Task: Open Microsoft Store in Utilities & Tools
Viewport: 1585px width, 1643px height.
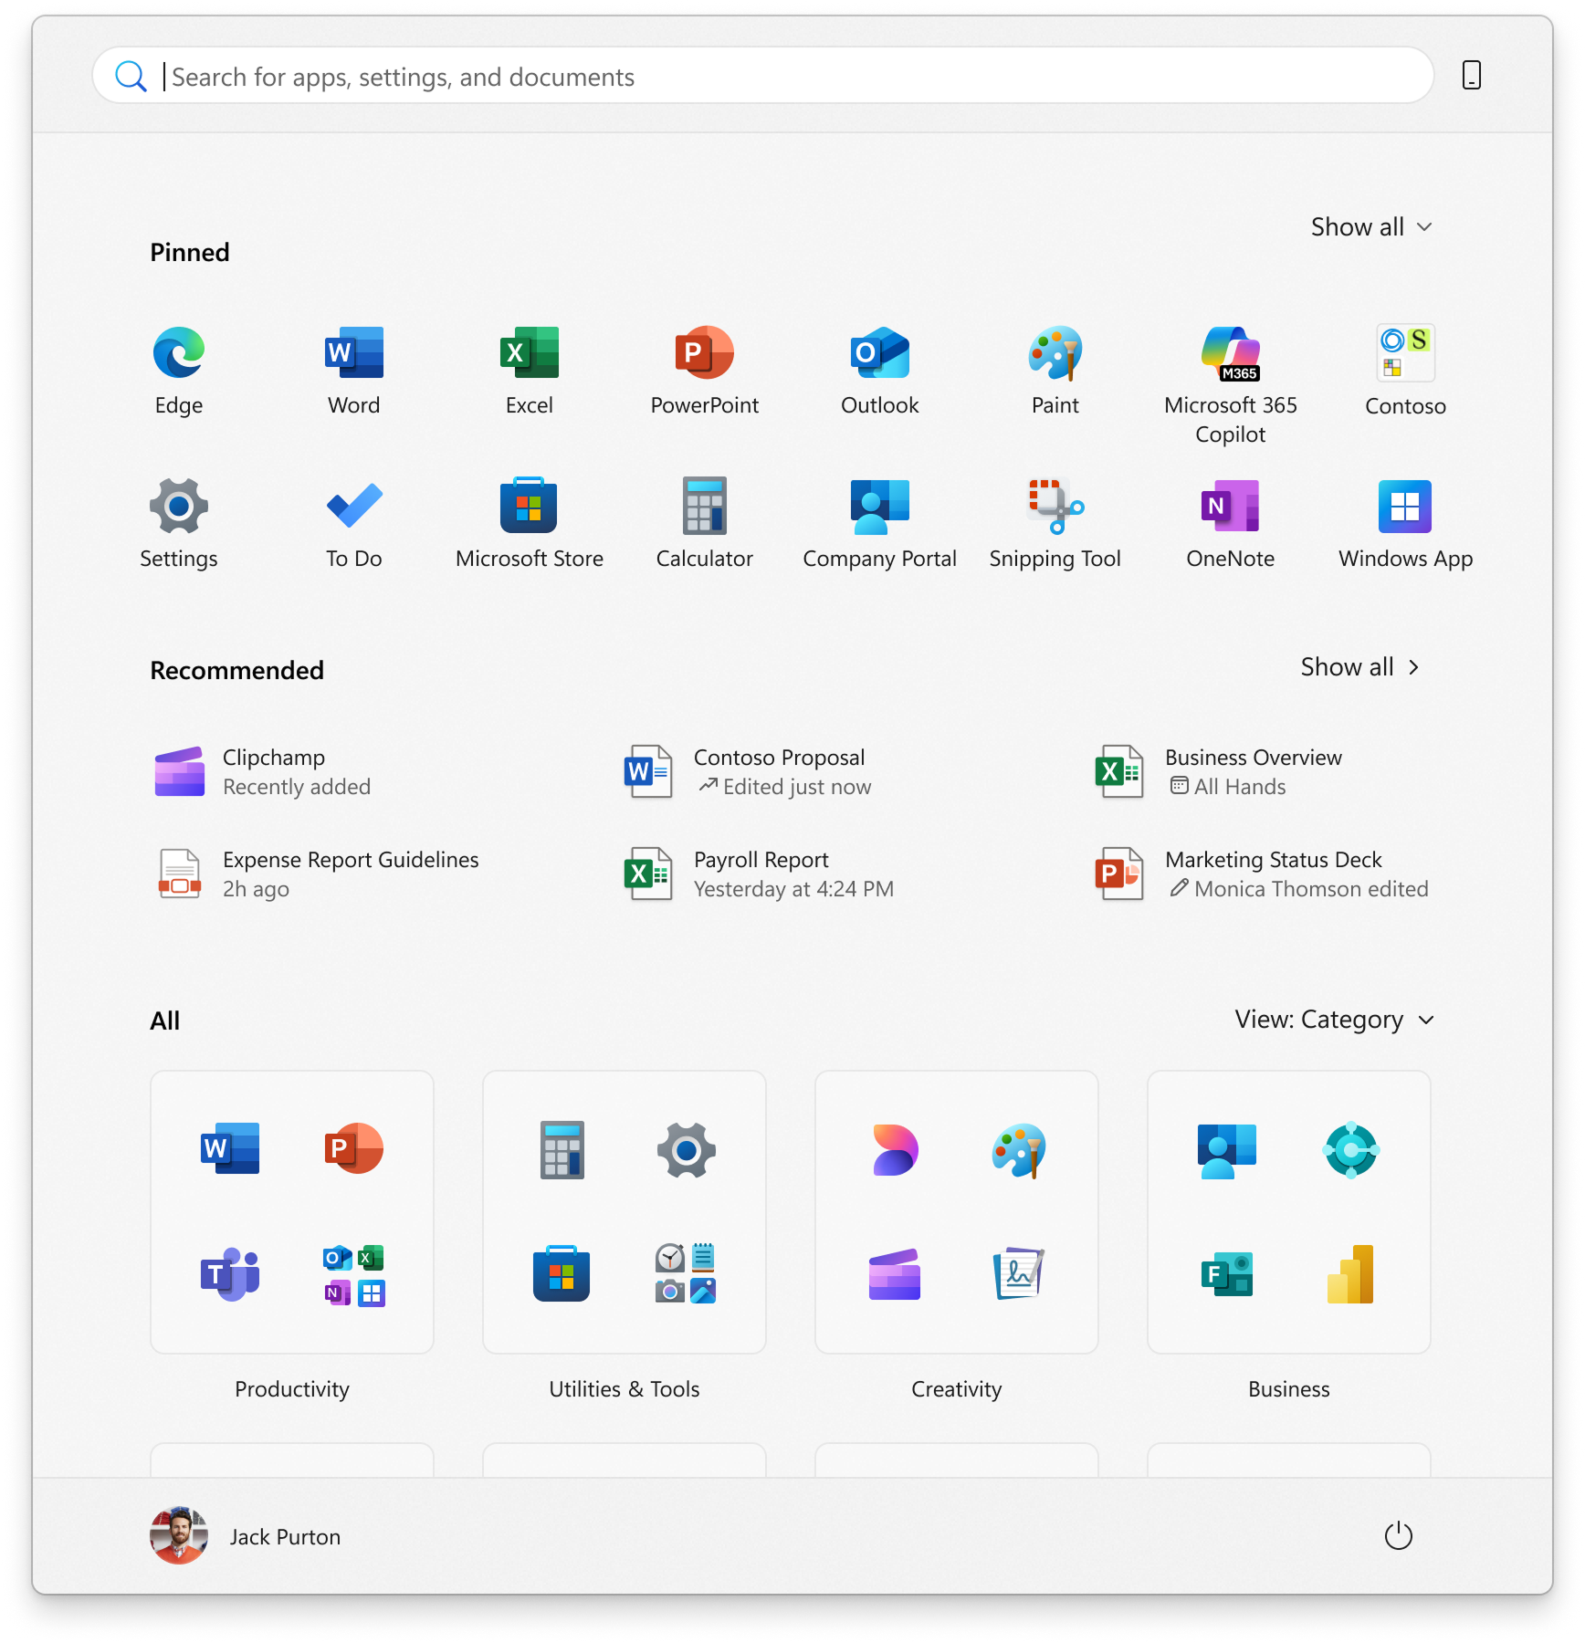Action: [562, 1274]
